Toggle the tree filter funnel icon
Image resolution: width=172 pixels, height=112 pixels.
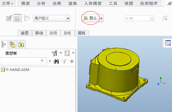click(x=64, y=61)
